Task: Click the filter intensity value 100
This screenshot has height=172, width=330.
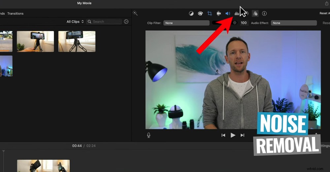Action: [x=244, y=23]
